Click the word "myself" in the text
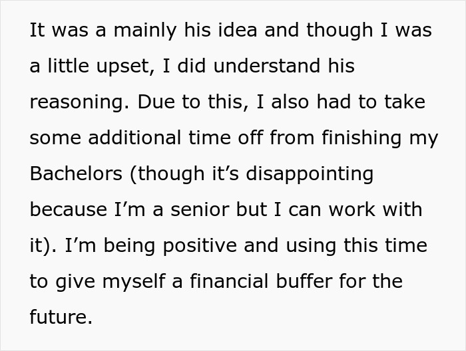Image resolution: width=466 pixels, height=351 pixels. [x=134, y=282]
